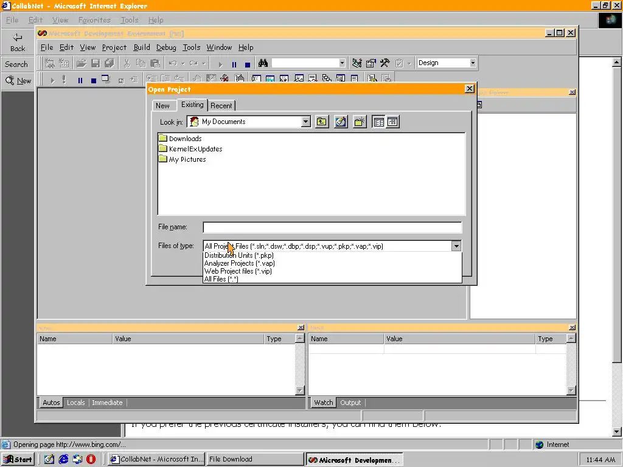Expand the Undo history dropdown arrow
The height and width of the screenshot is (467, 623).
click(183, 63)
